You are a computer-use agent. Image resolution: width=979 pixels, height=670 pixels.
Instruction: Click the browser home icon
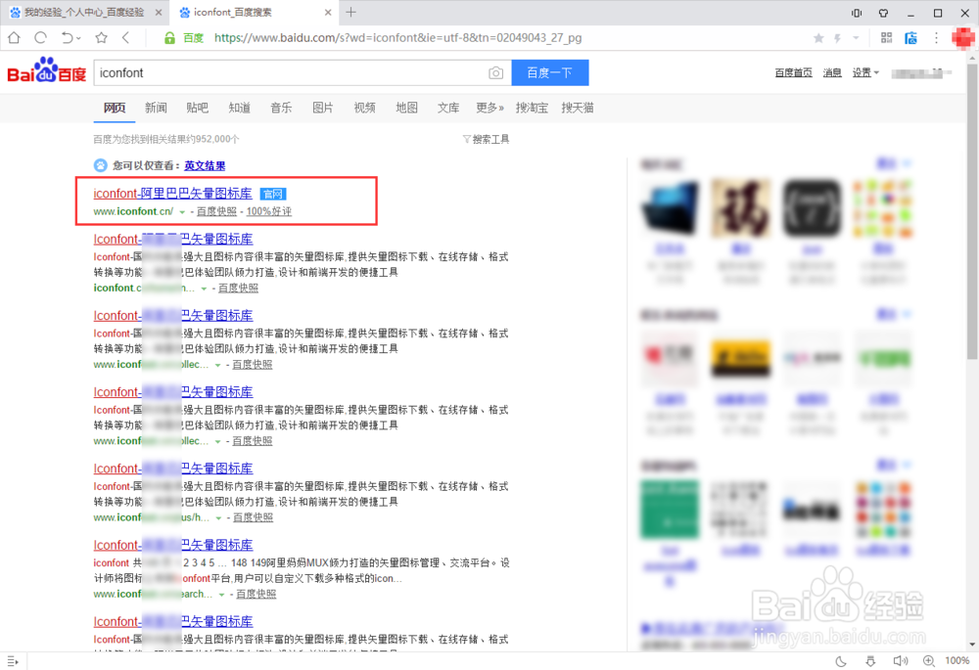(x=14, y=37)
